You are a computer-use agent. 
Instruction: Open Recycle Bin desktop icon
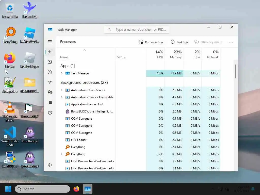coord(10,11)
